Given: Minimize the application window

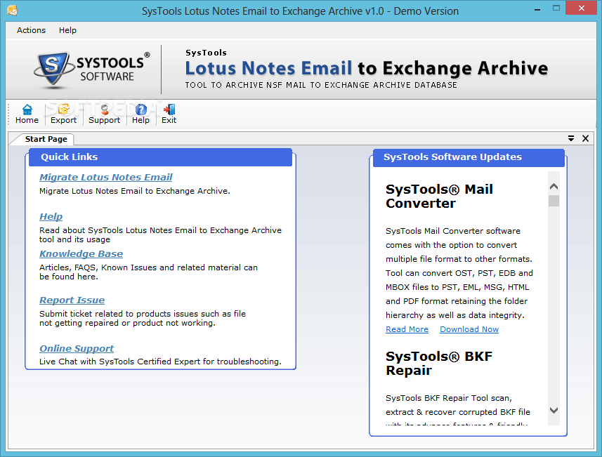Looking at the screenshot, I should (x=537, y=9).
